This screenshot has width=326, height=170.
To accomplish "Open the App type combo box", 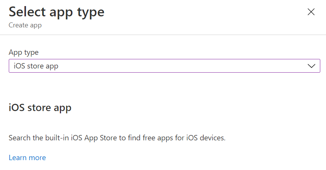I will (x=164, y=66).
